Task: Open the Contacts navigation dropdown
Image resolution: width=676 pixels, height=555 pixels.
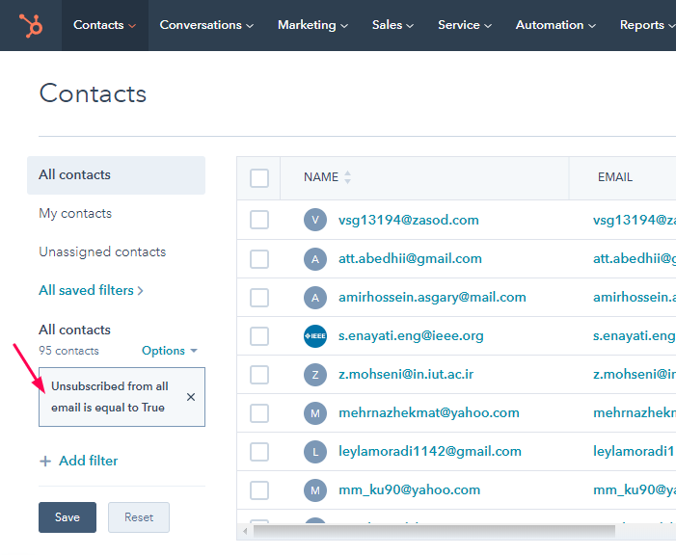Action: (x=104, y=25)
